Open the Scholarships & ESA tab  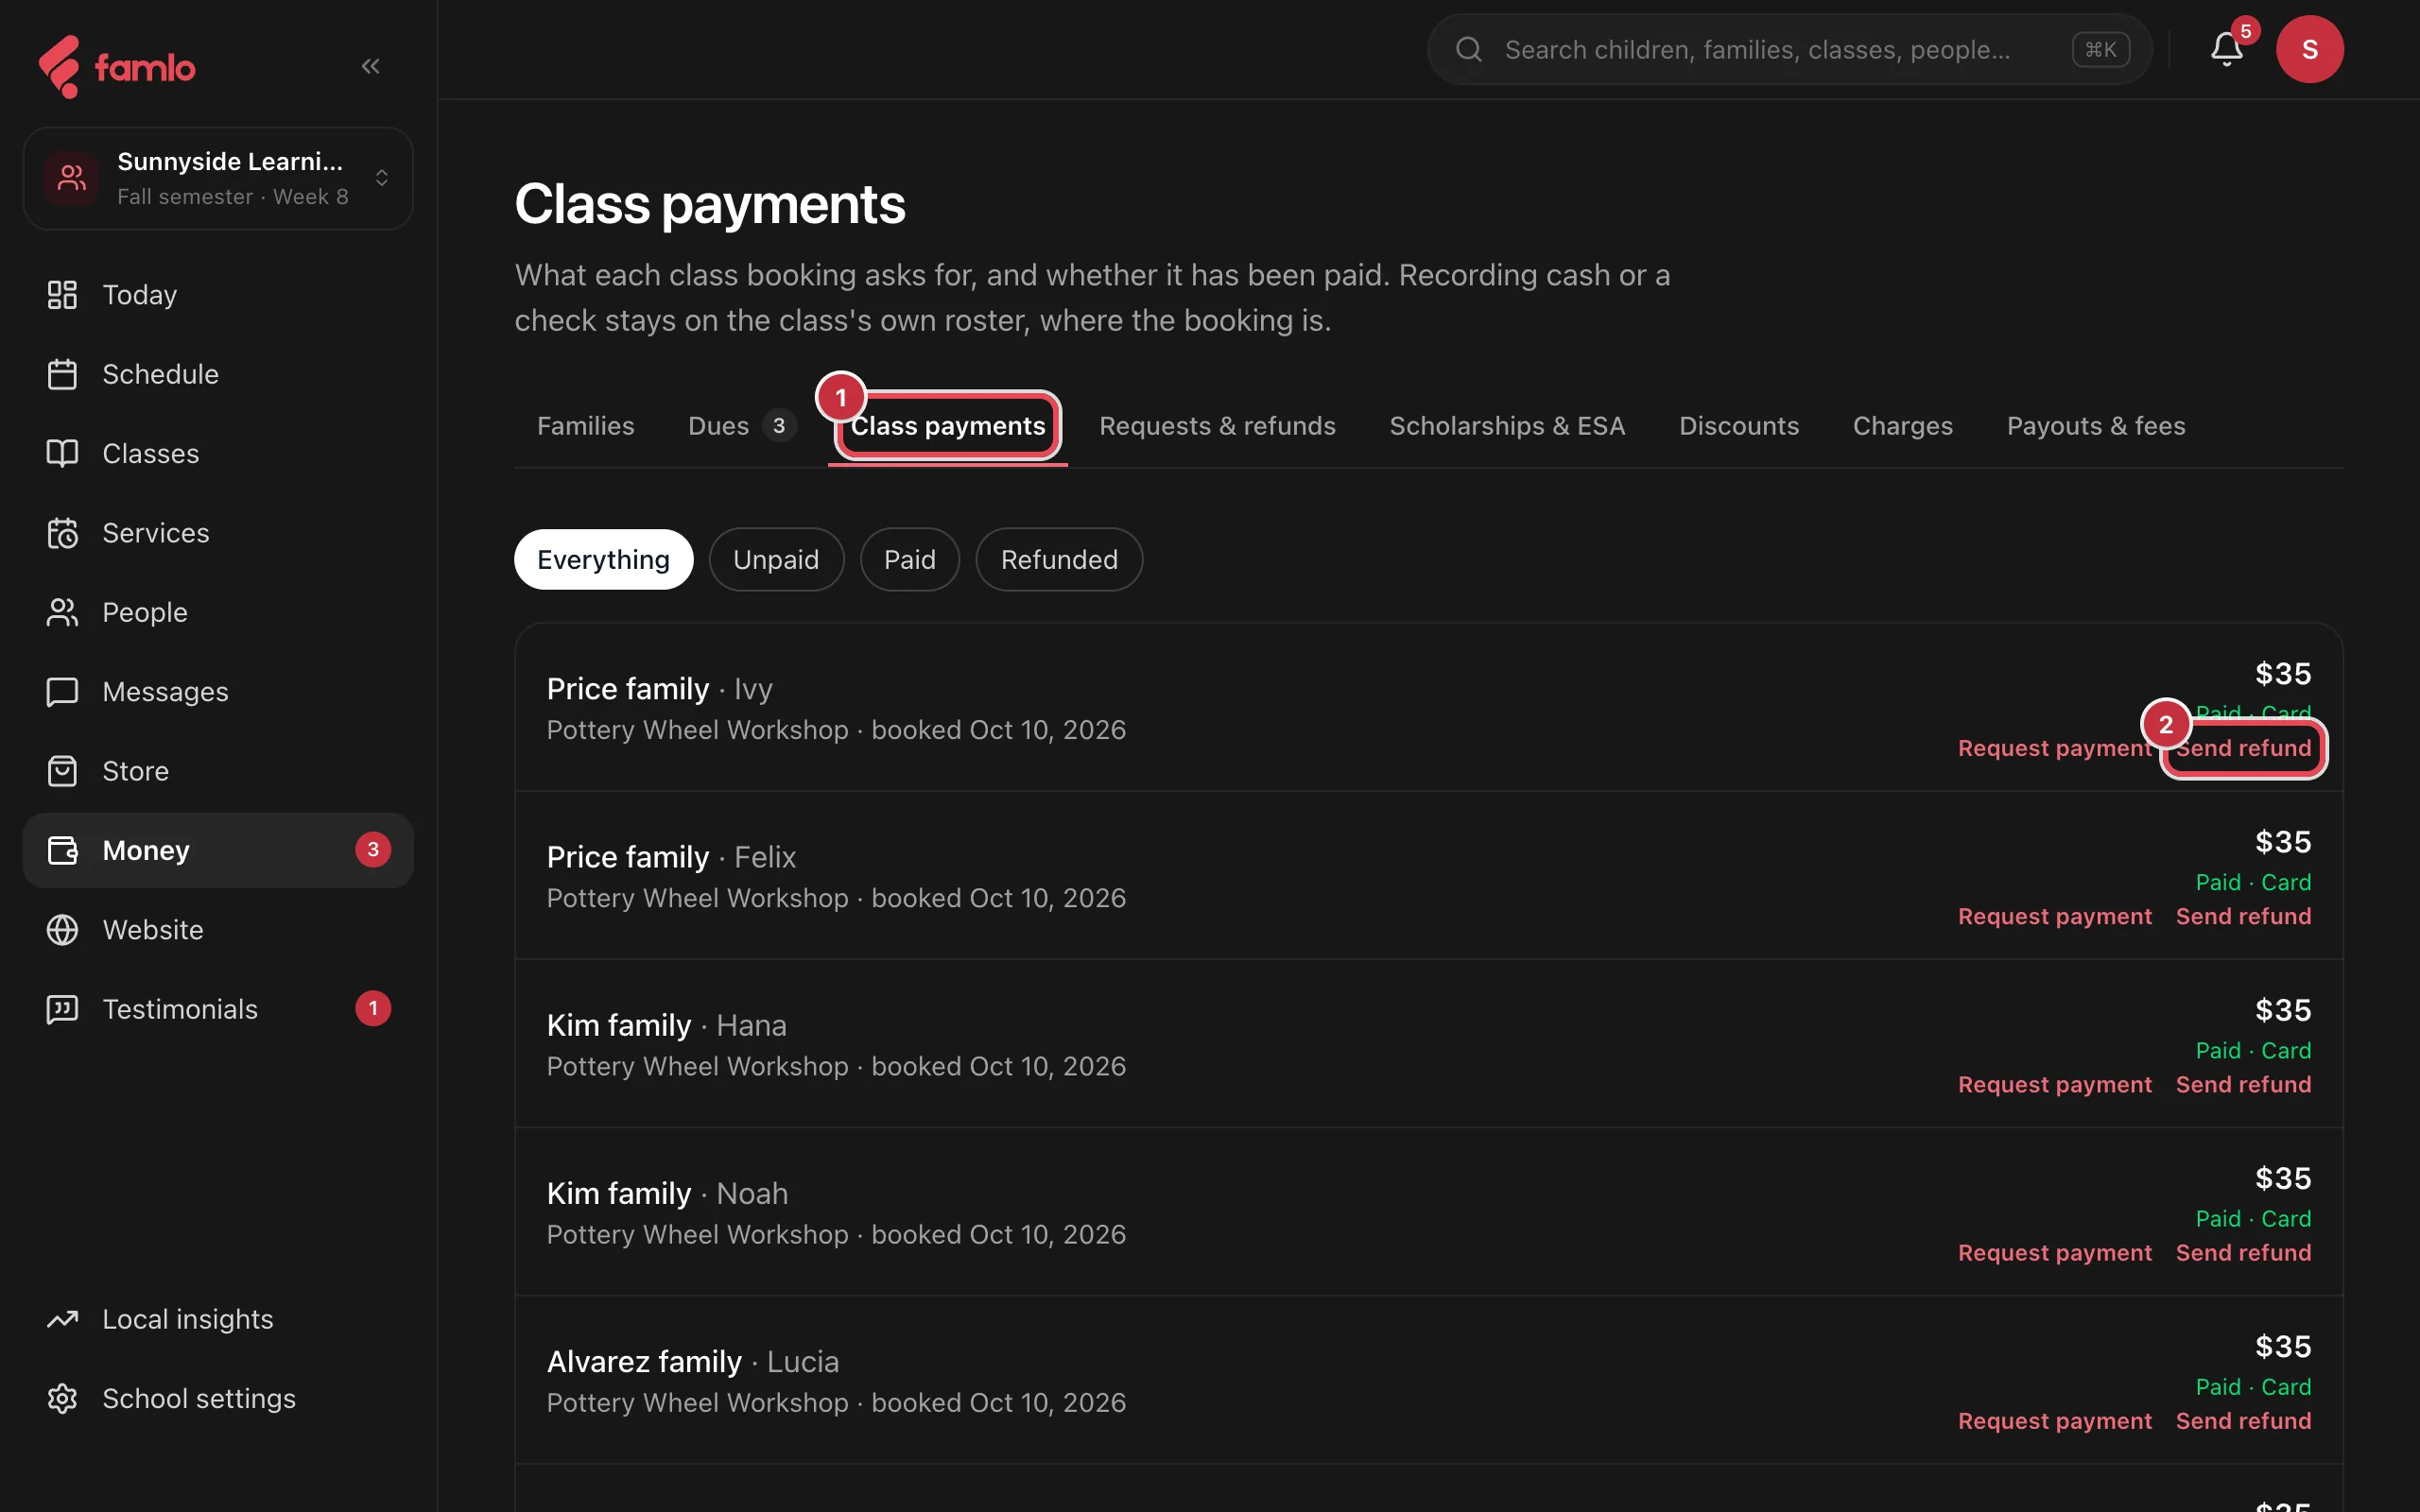tap(1507, 426)
